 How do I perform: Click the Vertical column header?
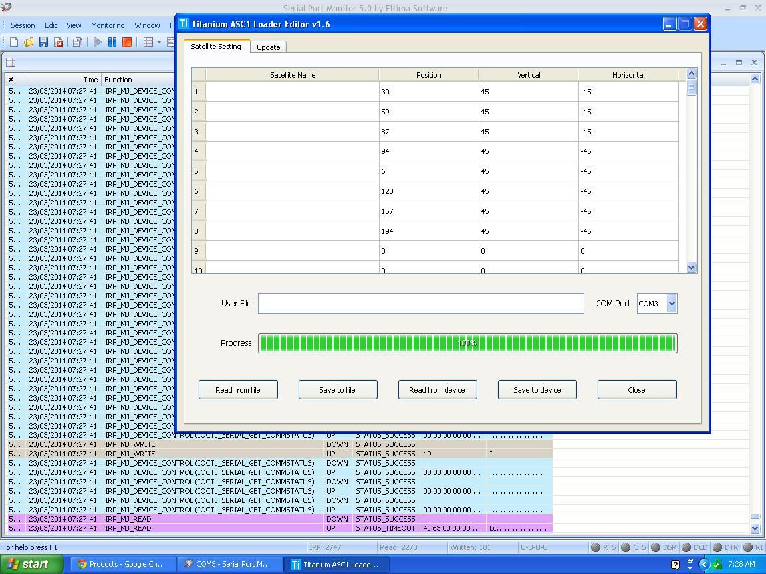pyautogui.click(x=529, y=75)
